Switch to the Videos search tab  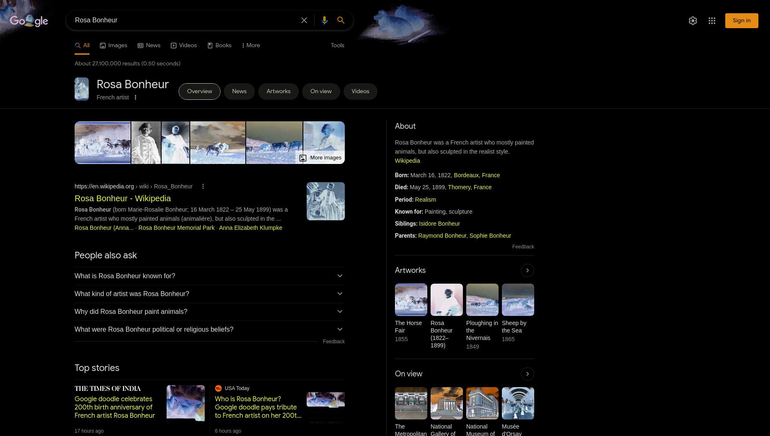(x=184, y=46)
